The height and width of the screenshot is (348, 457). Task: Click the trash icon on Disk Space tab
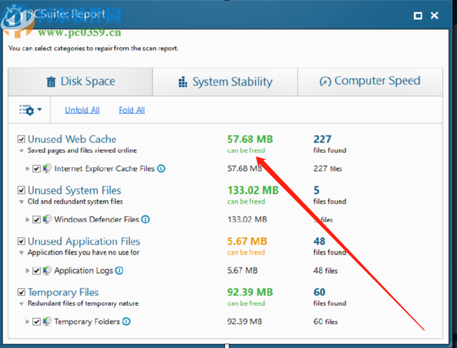pos(51,82)
